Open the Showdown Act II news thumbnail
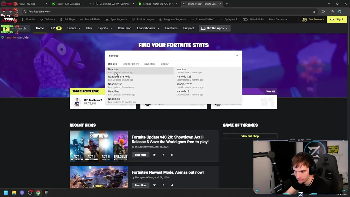 99,146
